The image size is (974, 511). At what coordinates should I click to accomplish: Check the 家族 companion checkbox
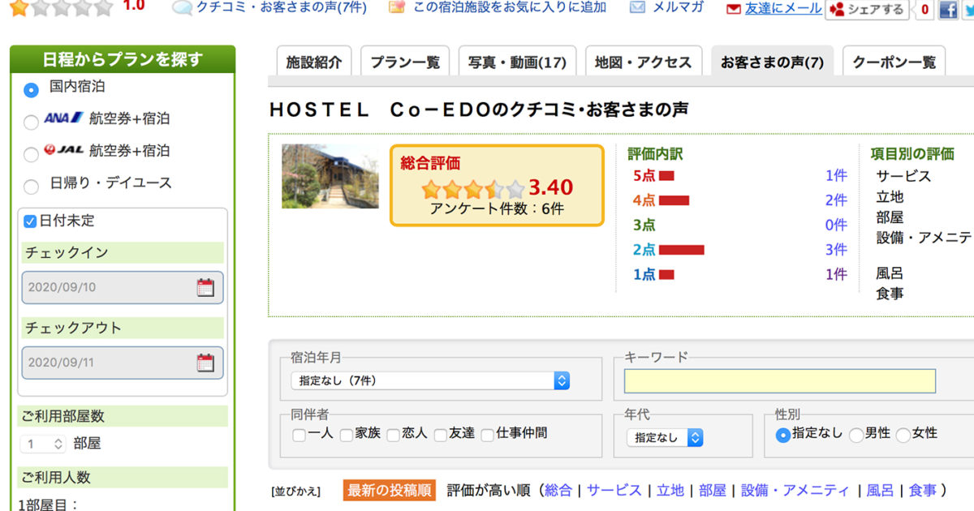click(x=347, y=435)
